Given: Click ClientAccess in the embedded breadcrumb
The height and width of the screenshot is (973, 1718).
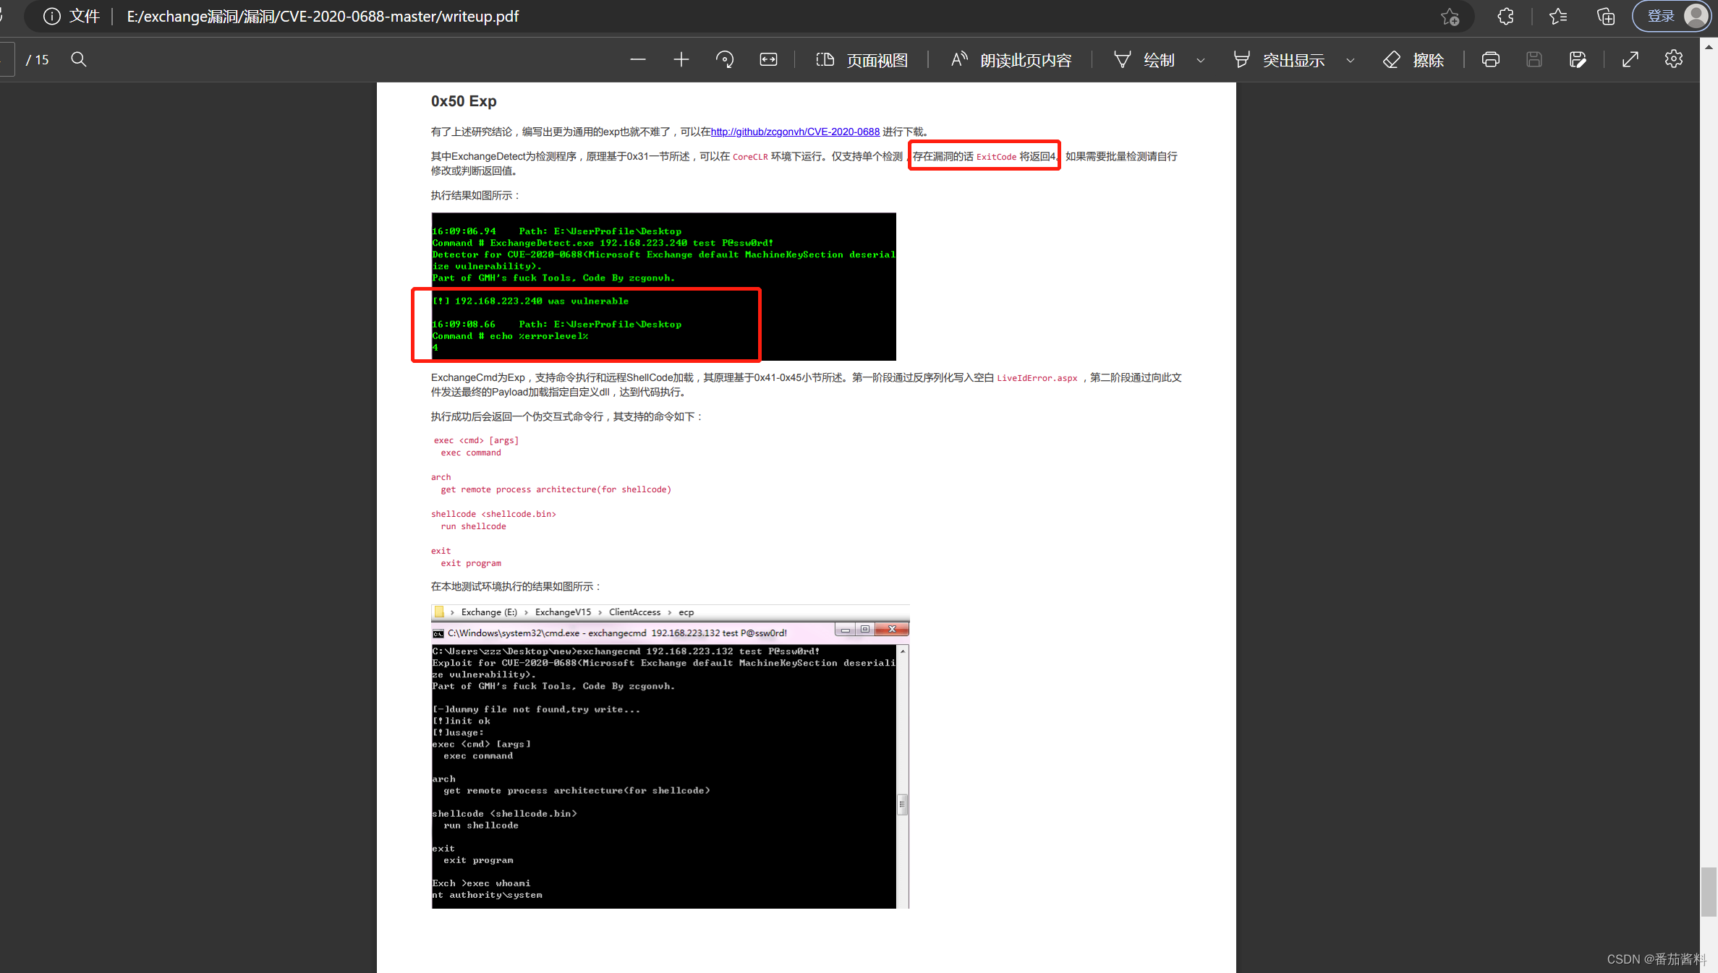Looking at the screenshot, I should pyautogui.click(x=634, y=612).
